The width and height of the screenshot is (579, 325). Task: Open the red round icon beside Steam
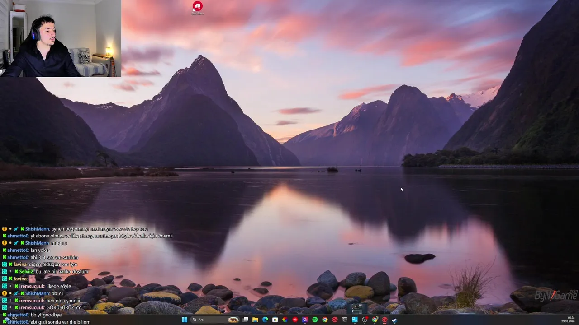point(384,320)
